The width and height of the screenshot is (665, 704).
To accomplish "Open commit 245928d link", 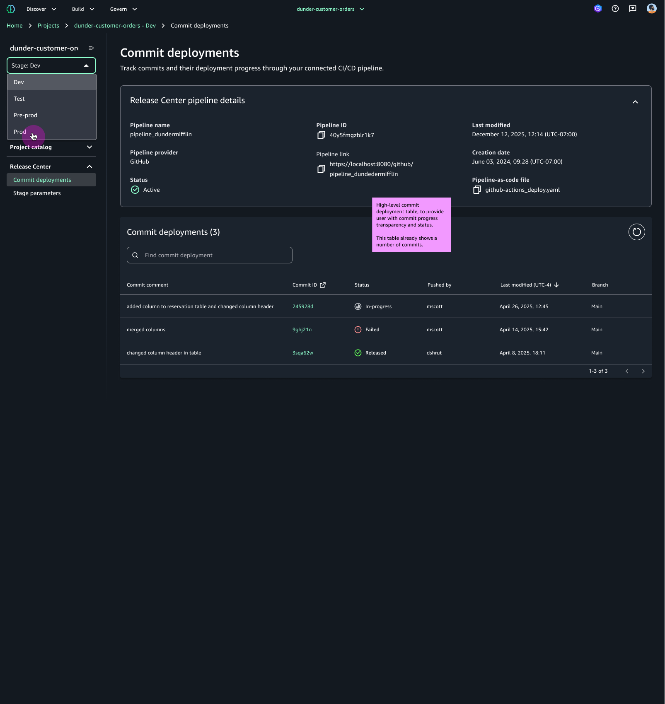I will pos(302,306).
